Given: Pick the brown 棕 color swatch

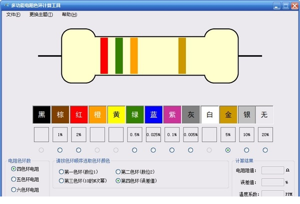Looking at the screenshot, I should pos(60,114).
